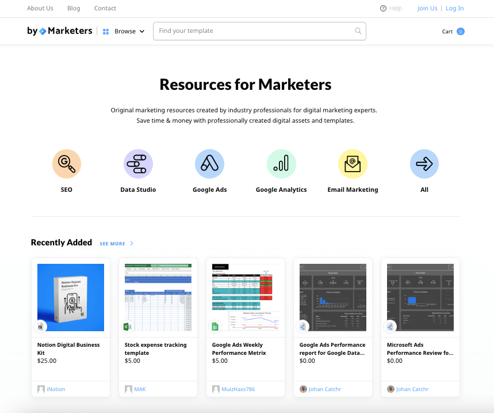Expand See More next to Recently Added
The height and width of the screenshot is (413, 494).
click(116, 244)
